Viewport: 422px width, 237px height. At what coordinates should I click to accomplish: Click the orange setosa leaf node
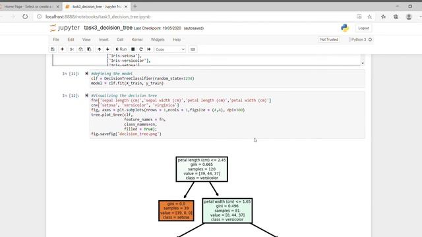coord(176,211)
